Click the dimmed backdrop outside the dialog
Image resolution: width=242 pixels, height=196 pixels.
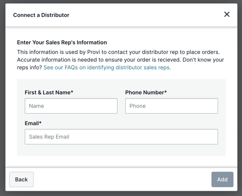[2, 98]
